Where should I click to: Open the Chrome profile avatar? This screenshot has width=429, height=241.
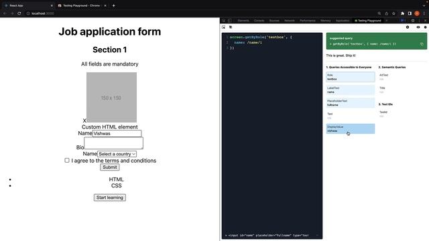click(x=417, y=13)
